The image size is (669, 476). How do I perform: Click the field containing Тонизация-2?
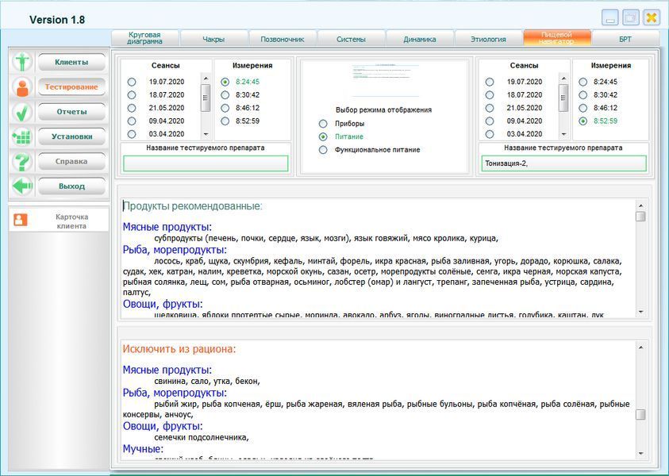564,163
